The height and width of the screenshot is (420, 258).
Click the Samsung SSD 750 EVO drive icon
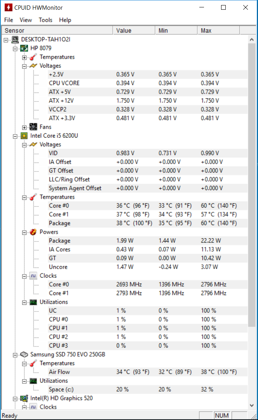[x=24, y=354]
